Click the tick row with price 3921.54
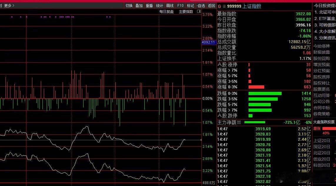The width and height of the screenshot is (336, 186). point(264,166)
